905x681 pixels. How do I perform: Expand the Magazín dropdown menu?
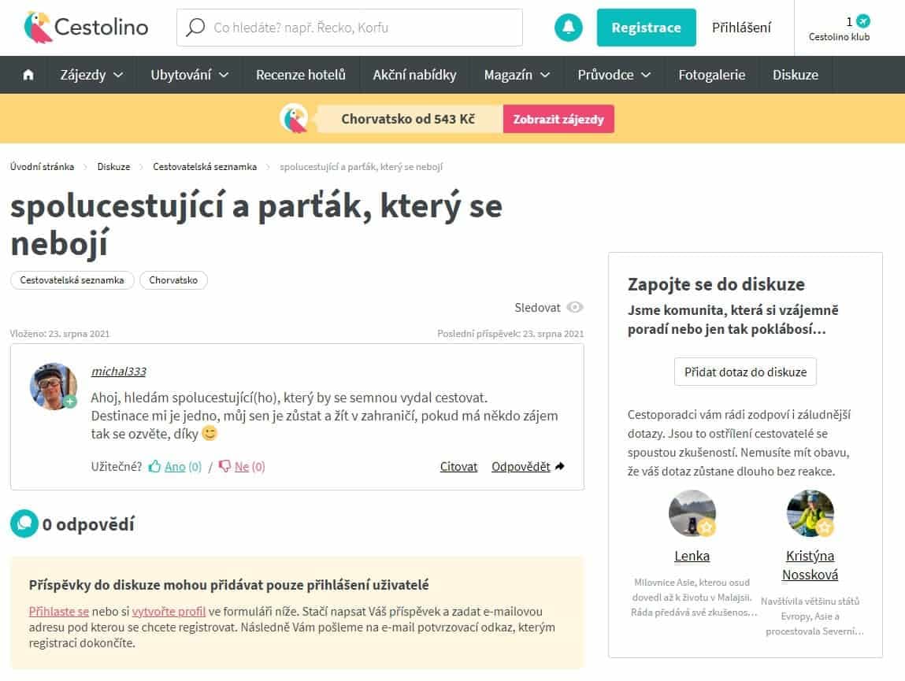coord(517,75)
